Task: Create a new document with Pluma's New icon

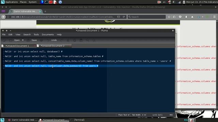Action: (4, 40)
